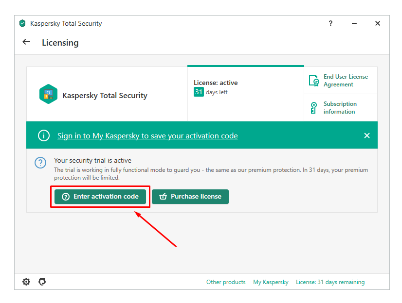
Task: Click the info icon in the green banner
Action: click(x=44, y=135)
